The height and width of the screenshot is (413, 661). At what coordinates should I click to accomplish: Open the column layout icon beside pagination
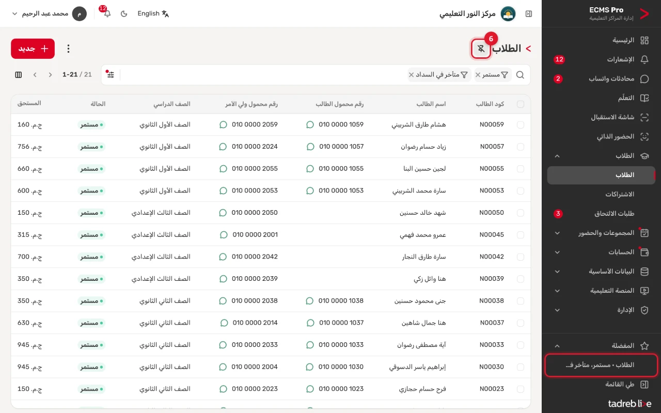tap(19, 75)
